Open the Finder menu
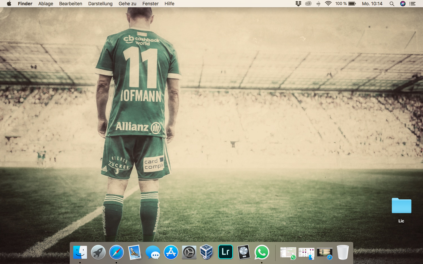This screenshot has height=264, width=423. pos(25,4)
